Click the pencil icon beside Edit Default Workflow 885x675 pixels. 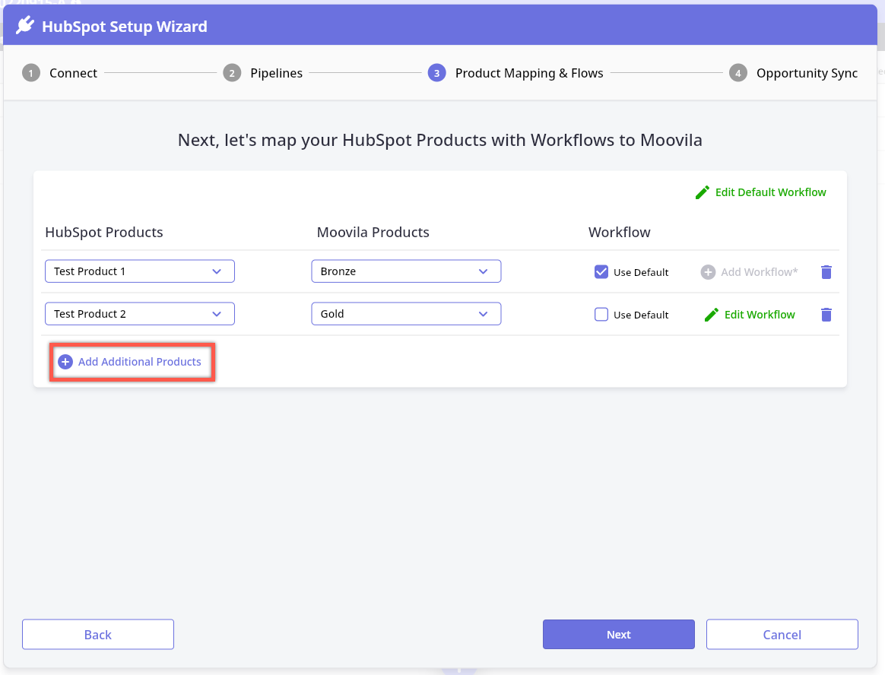coord(703,192)
